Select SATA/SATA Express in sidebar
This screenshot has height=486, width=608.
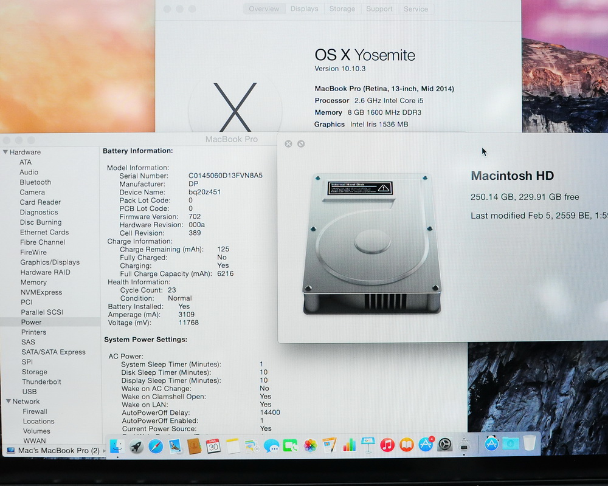click(54, 352)
